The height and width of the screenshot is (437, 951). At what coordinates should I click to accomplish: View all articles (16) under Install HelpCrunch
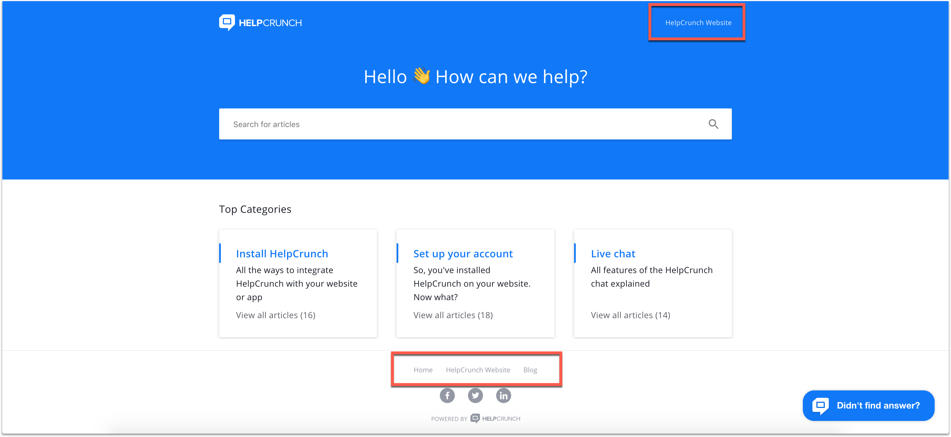coord(275,315)
